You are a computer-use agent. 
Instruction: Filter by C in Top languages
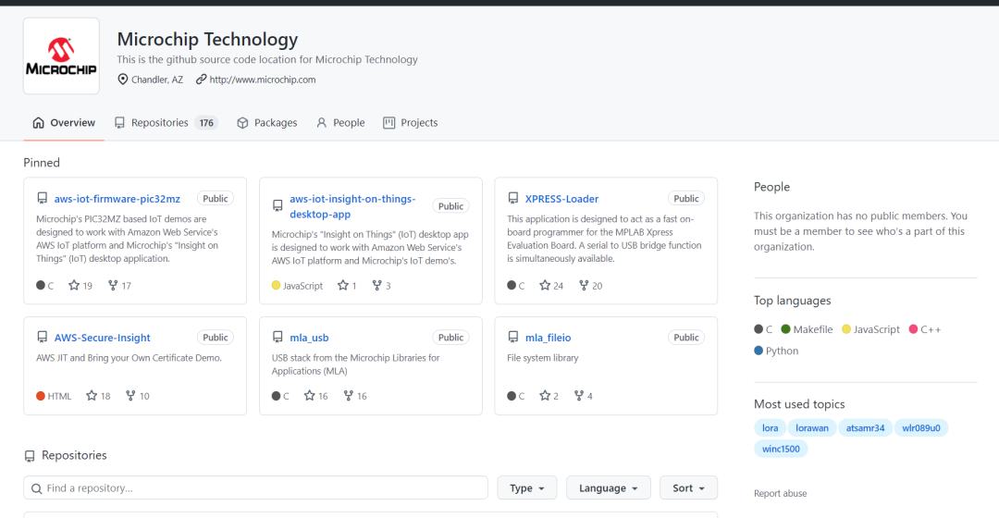click(763, 329)
